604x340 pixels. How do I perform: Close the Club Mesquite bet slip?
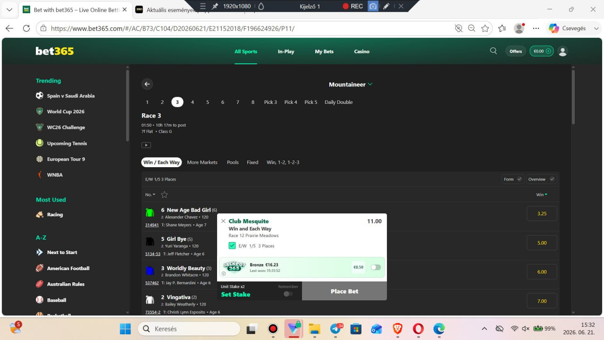click(x=223, y=221)
